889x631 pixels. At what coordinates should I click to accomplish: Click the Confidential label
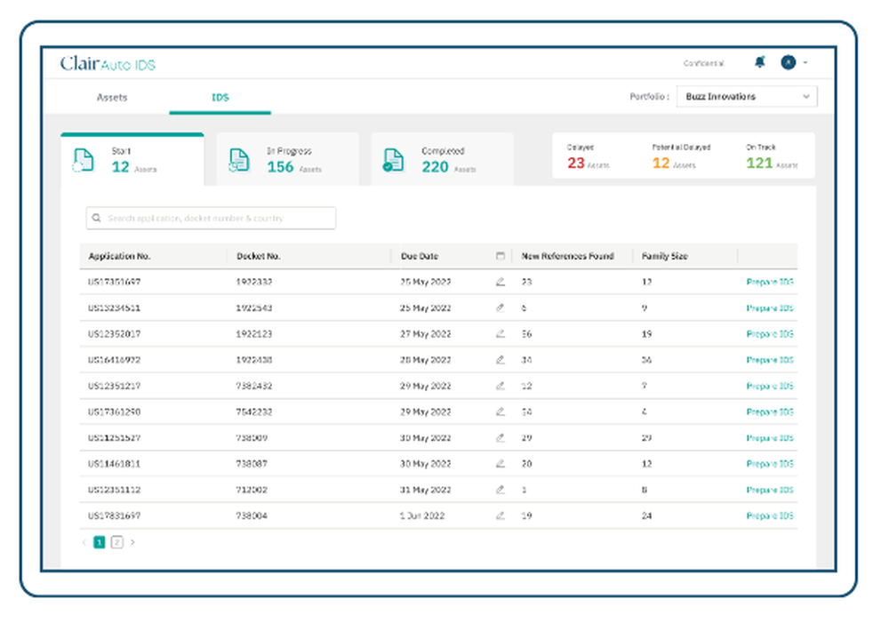click(703, 63)
